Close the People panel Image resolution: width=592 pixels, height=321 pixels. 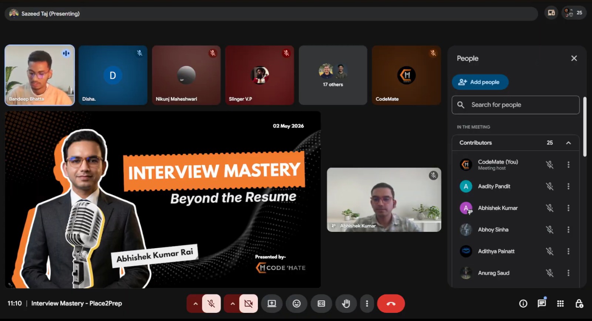(574, 58)
